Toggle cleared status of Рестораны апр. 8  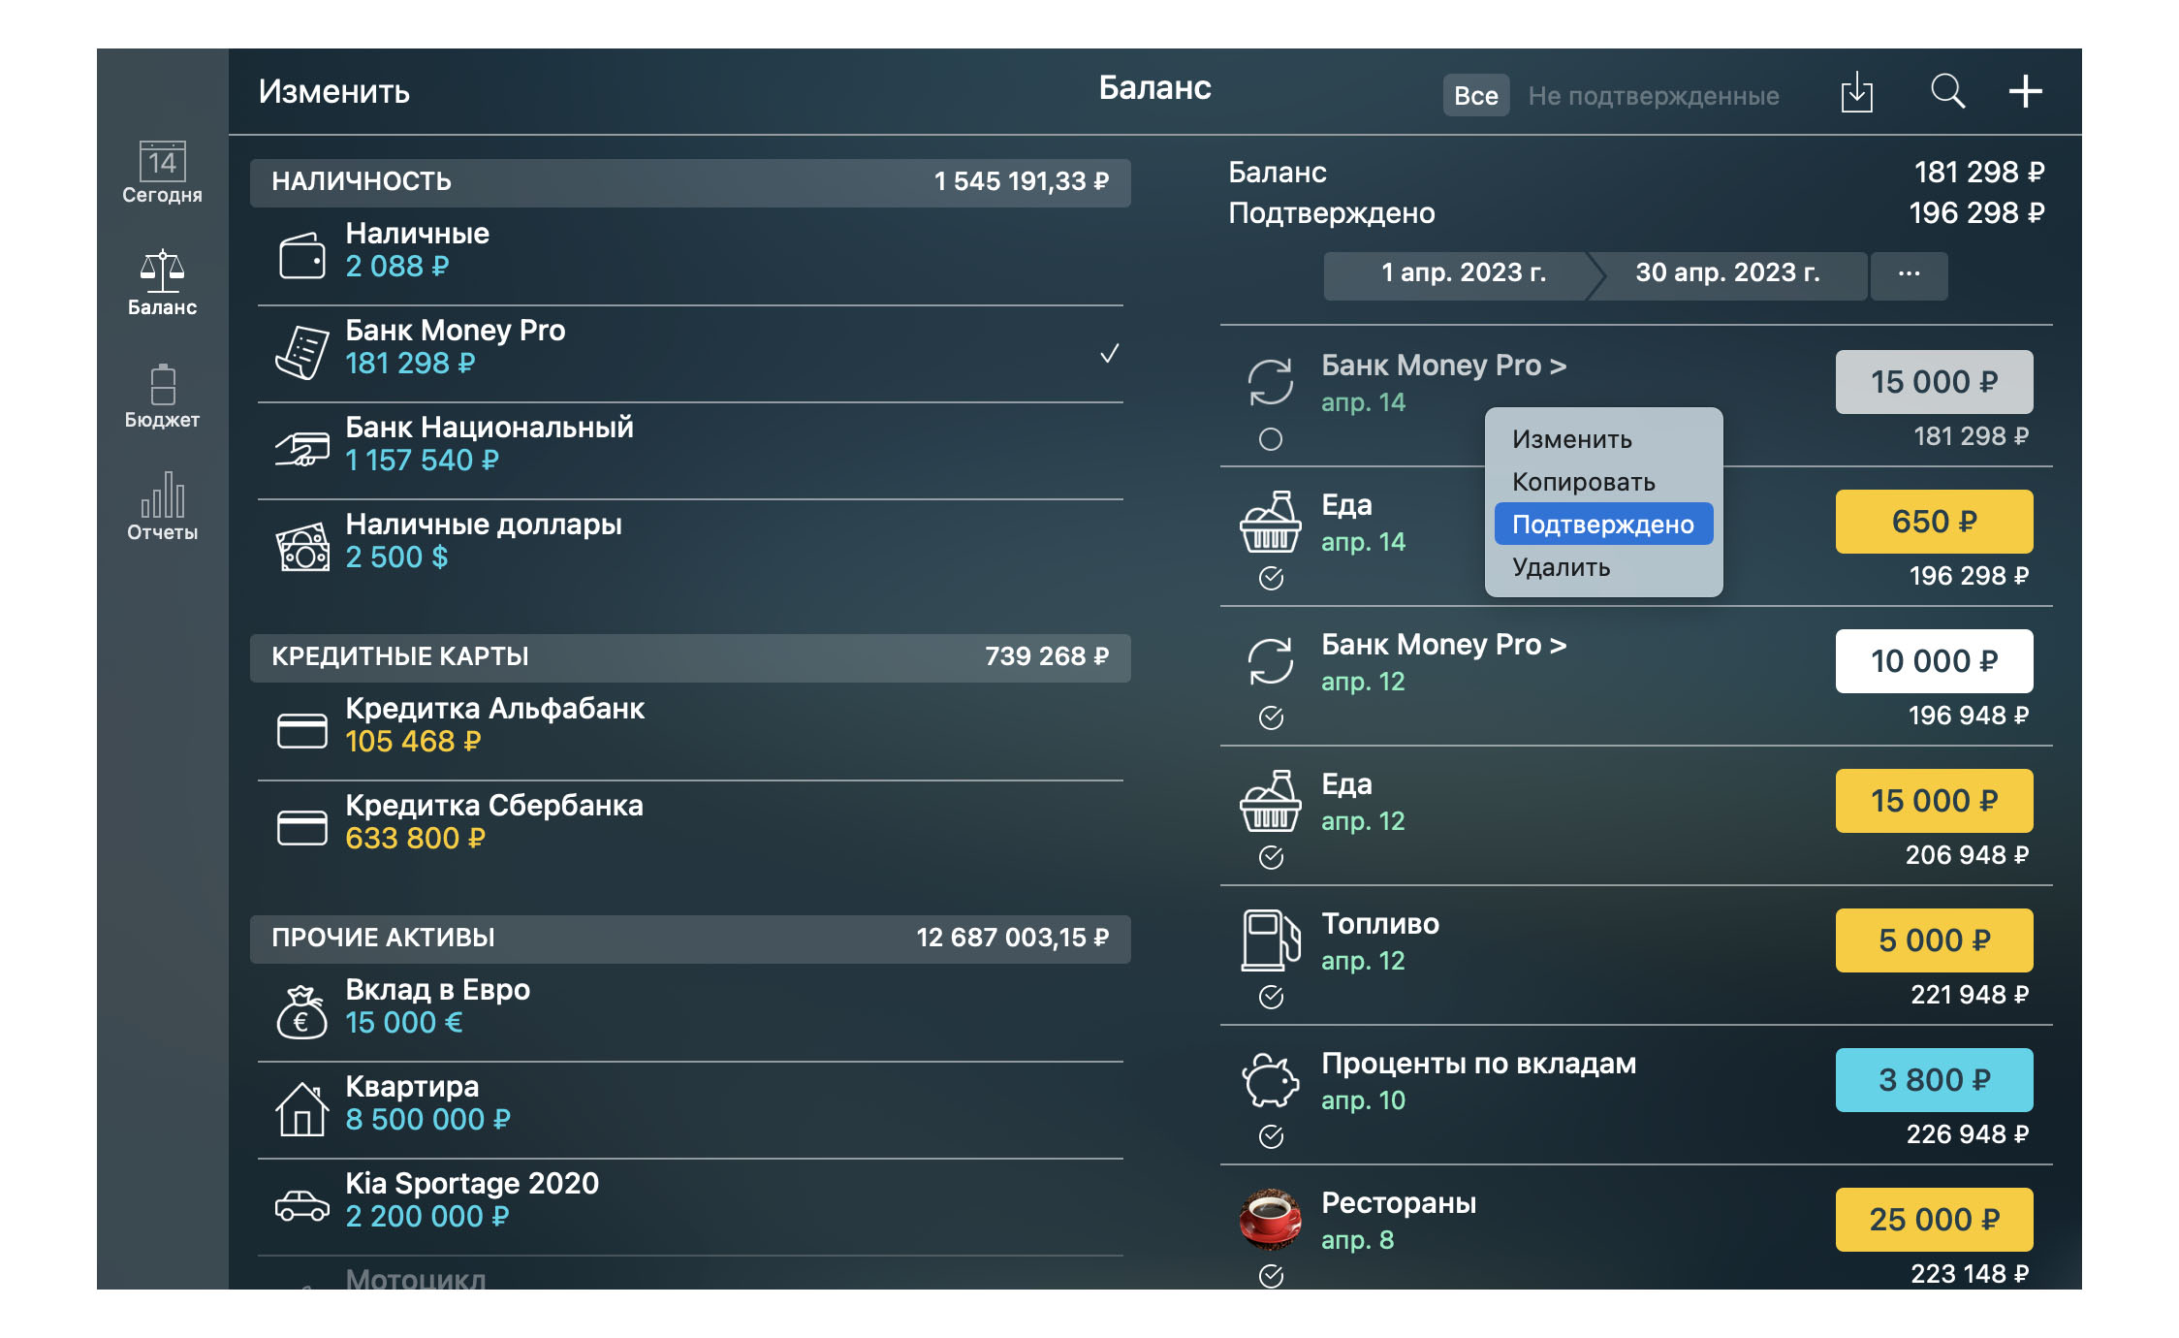(1270, 1277)
